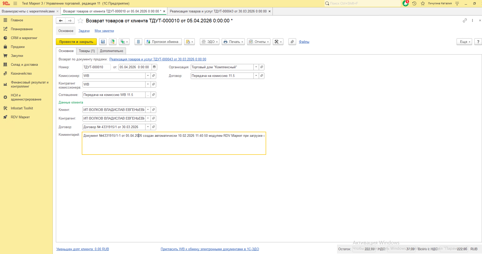
Task: Open the tools wrench dropdown
Action: click(278, 42)
